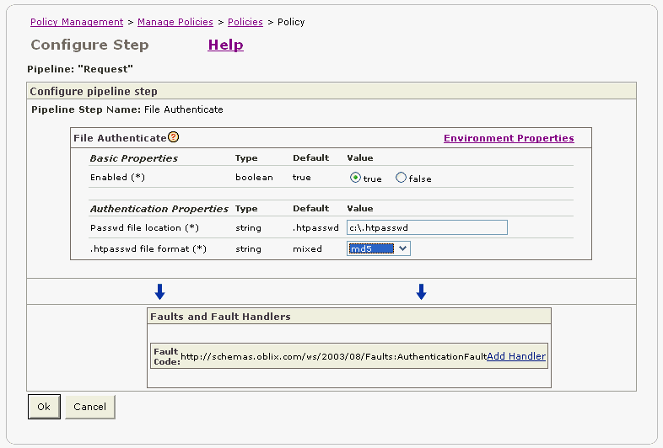Click the 'mixed' default value cell

(x=307, y=249)
